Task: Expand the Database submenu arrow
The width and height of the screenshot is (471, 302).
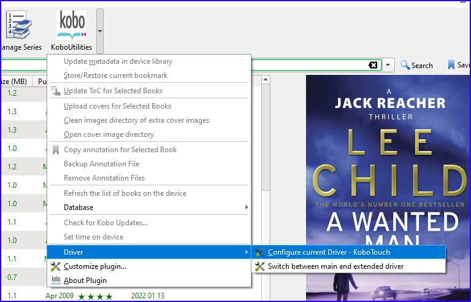Action: [x=247, y=207]
